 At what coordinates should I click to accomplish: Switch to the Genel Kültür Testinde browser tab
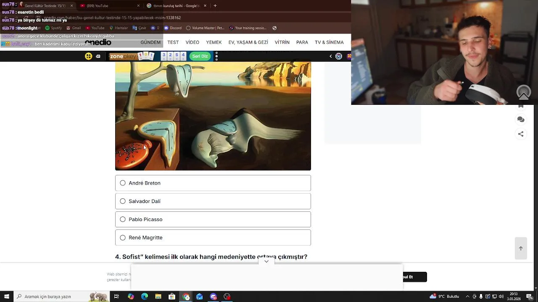45,6
